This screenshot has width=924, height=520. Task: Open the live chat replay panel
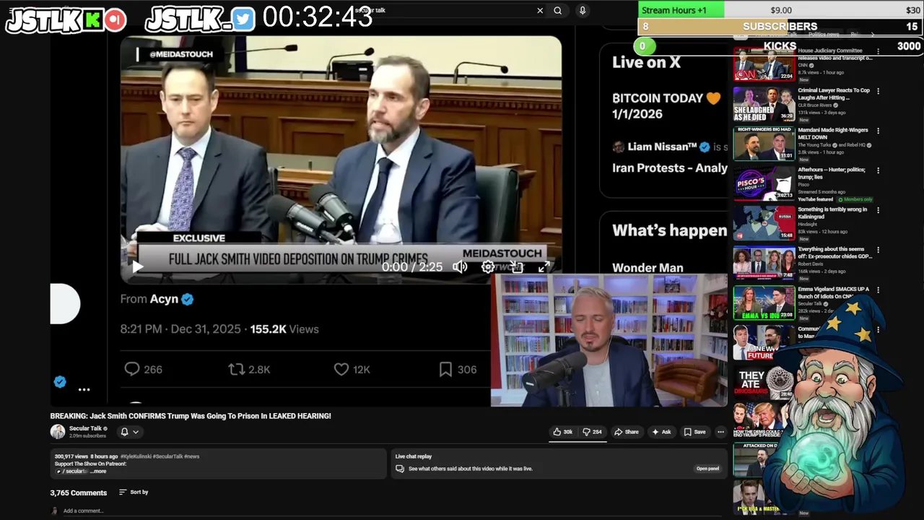[x=707, y=469]
